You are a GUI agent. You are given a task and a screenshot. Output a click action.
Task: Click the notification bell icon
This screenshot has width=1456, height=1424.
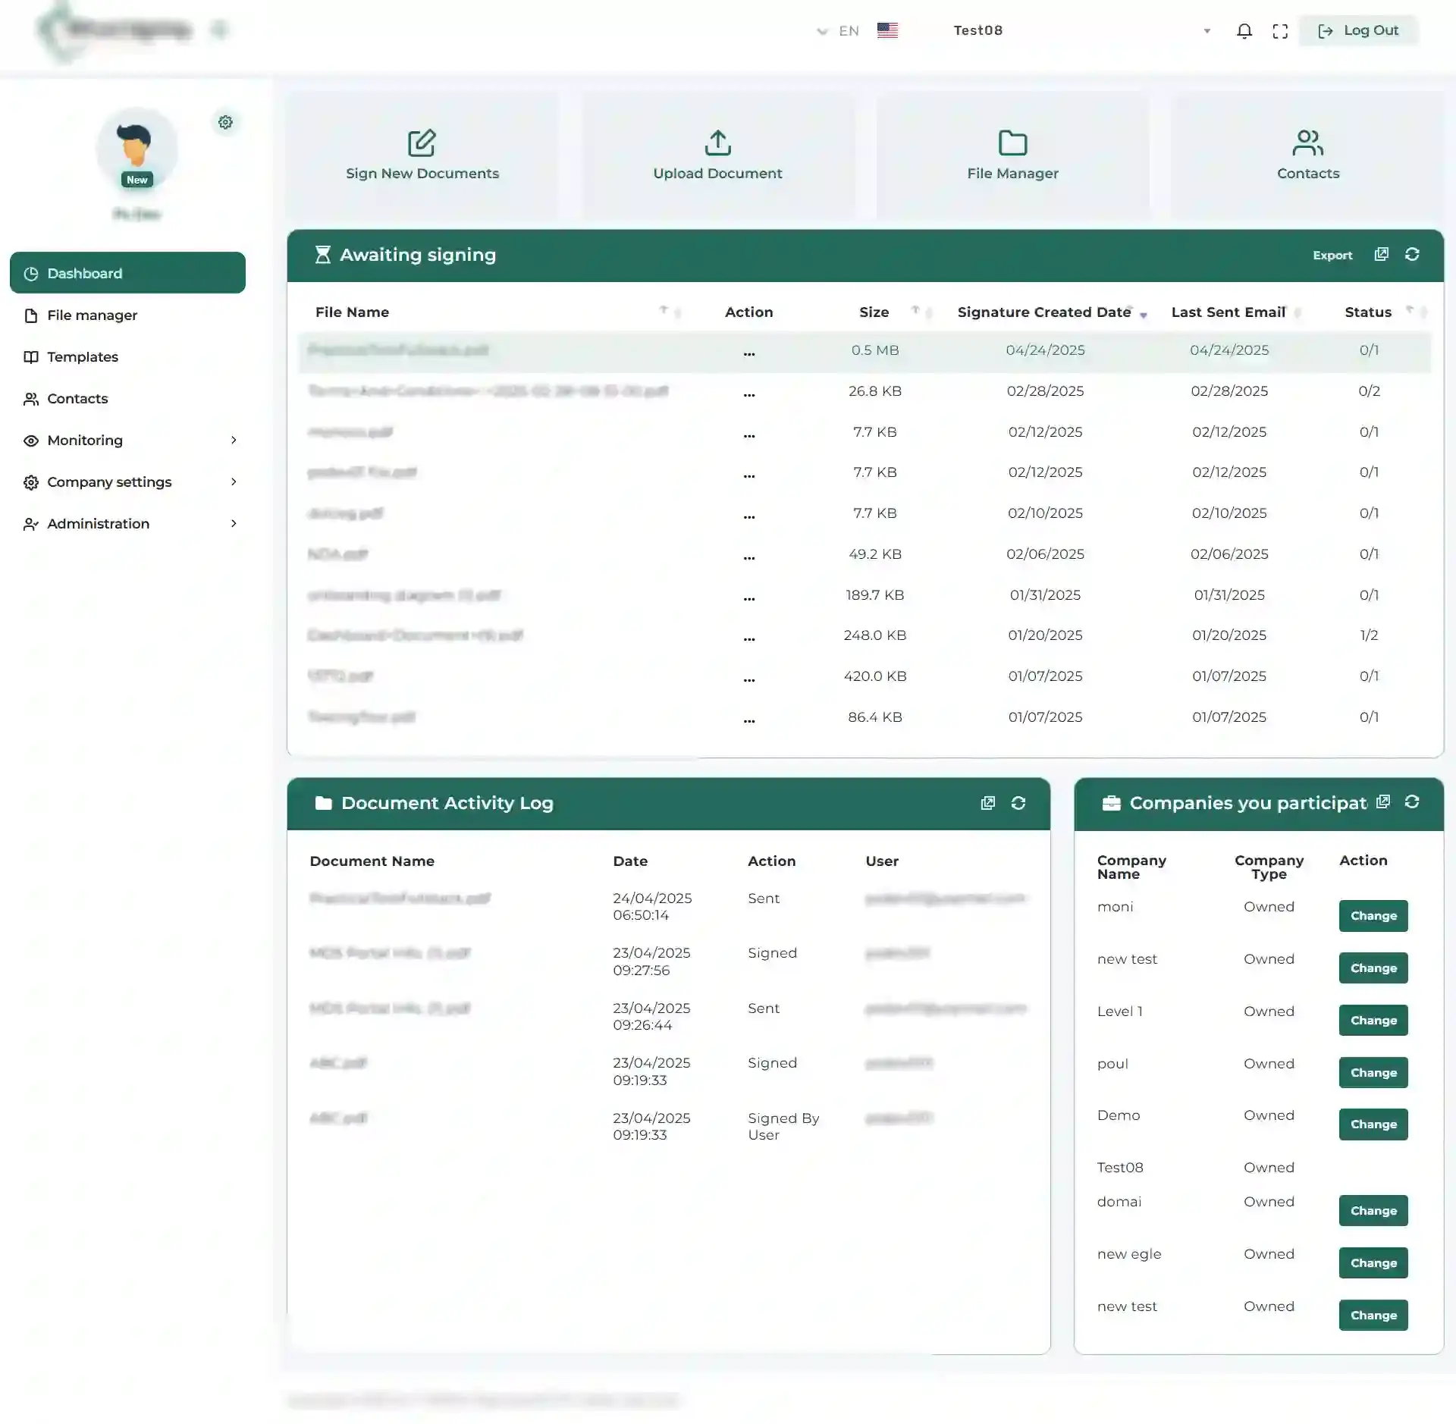(x=1244, y=31)
